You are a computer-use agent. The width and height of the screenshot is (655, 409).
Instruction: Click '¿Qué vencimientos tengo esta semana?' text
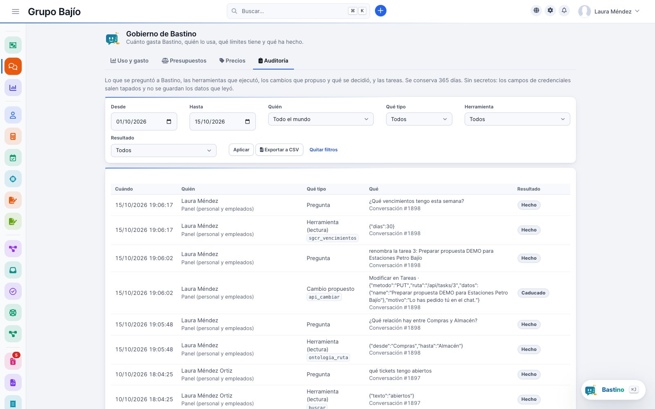coord(416,201)
